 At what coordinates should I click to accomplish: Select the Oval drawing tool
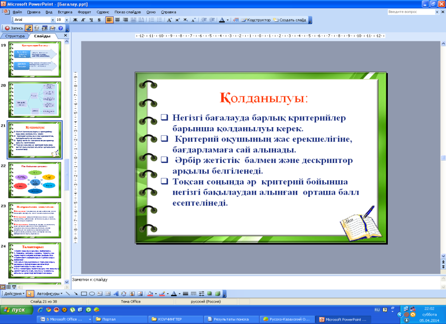[x=91, y=294]
